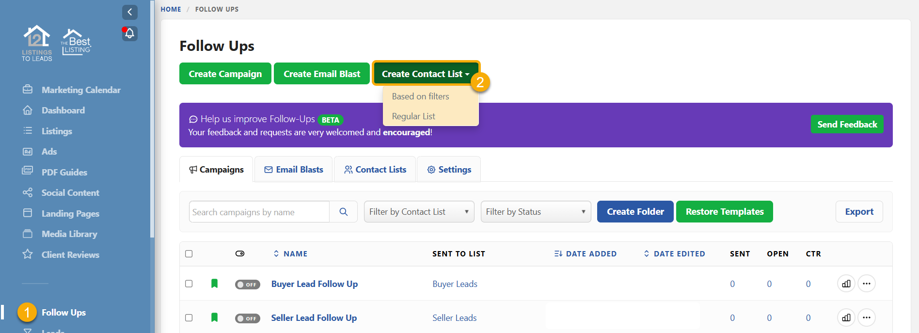This screenshot has width=919, height=333.
Task: Open Client Reviews in the sidebar
Action: tap(70, 254)
